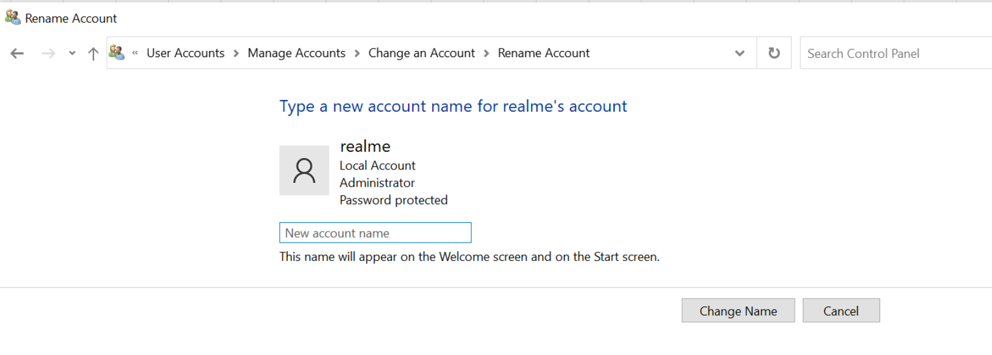The width and height of the screenshot is (992, 355).
Task: Go up one level with Up arrow
Action: [x=93, y=53]
